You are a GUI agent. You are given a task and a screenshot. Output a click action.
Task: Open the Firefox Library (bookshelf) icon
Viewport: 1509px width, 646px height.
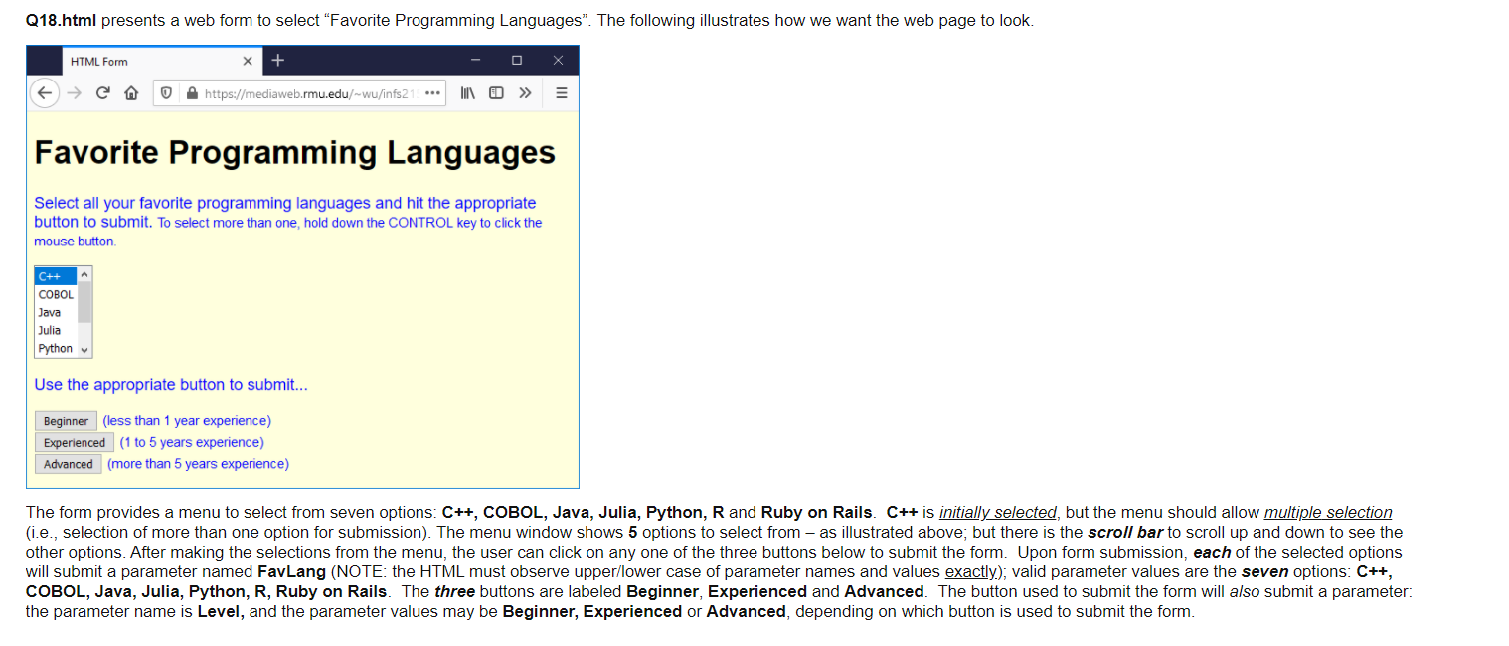pos(468,92)
